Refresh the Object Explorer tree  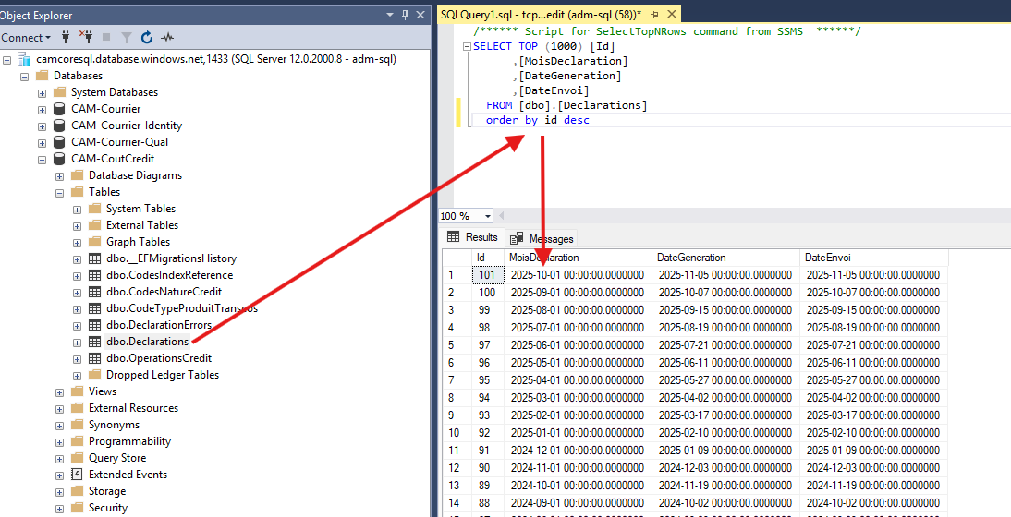tap(147, 38)
